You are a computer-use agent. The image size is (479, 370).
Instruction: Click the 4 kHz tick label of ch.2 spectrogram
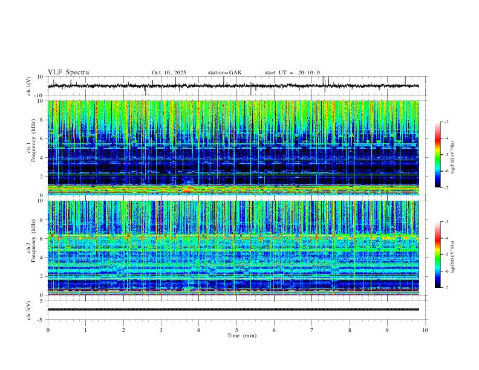click(42, 258)
